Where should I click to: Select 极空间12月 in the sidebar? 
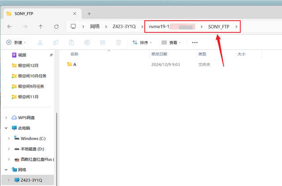click(28, 66)
